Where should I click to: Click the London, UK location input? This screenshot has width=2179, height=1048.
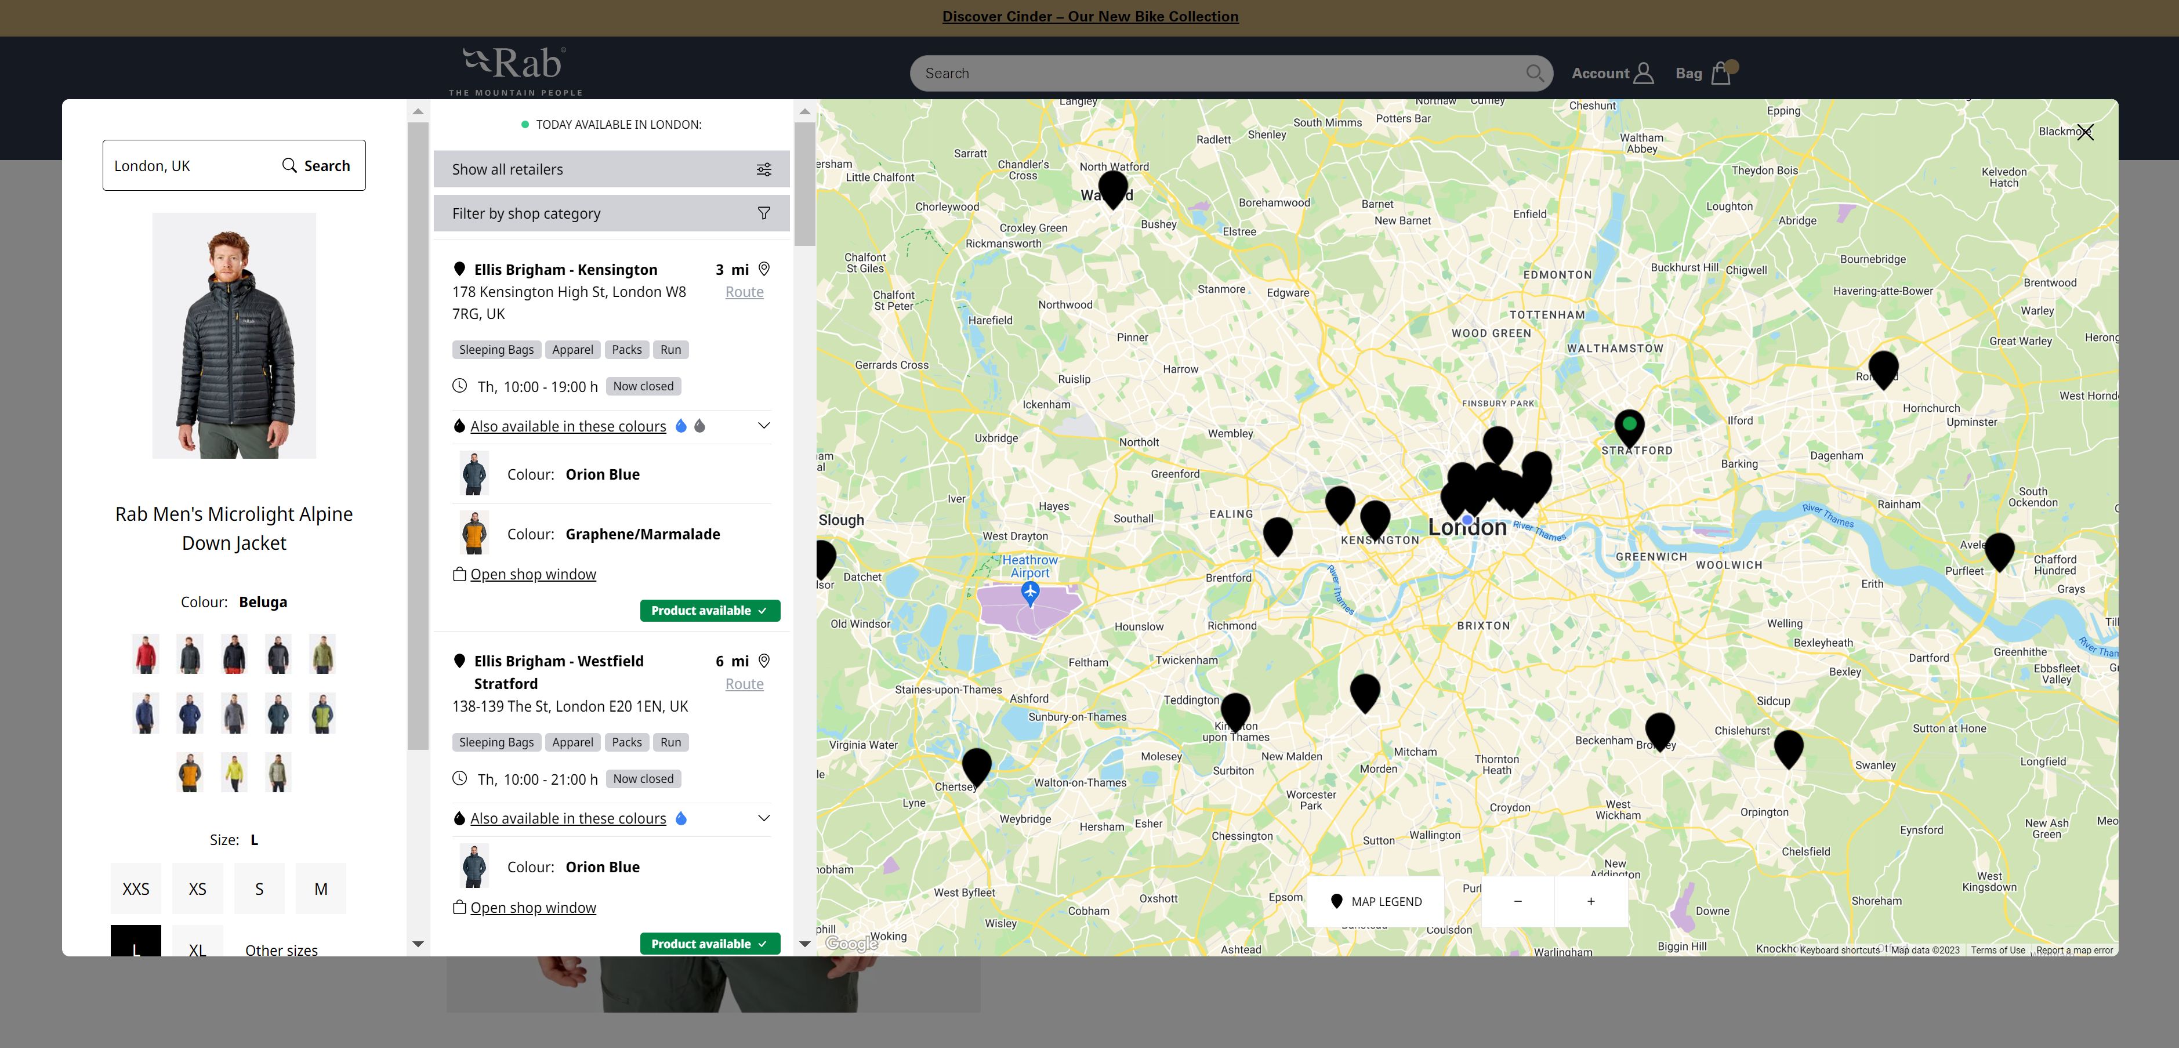190,166
